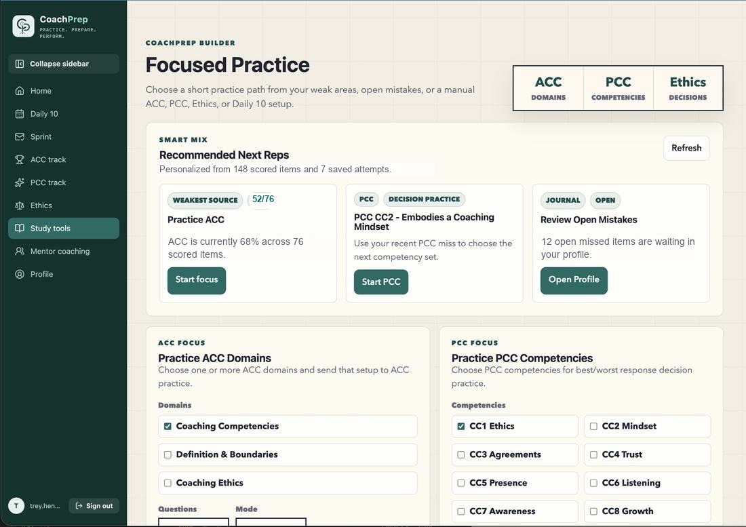
Task: Open ACC track trophy icon
Action: click(20, 159)
